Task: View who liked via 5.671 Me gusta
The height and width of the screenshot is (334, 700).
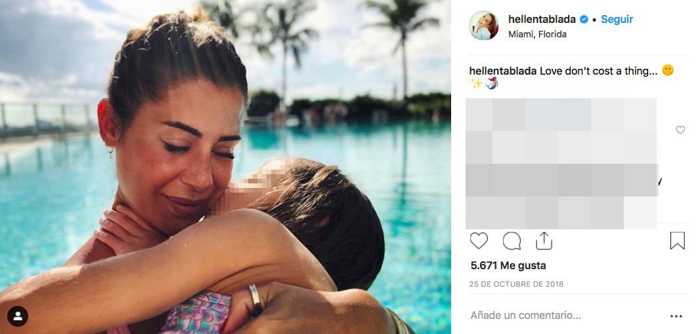Action: (x=508, y=265)
